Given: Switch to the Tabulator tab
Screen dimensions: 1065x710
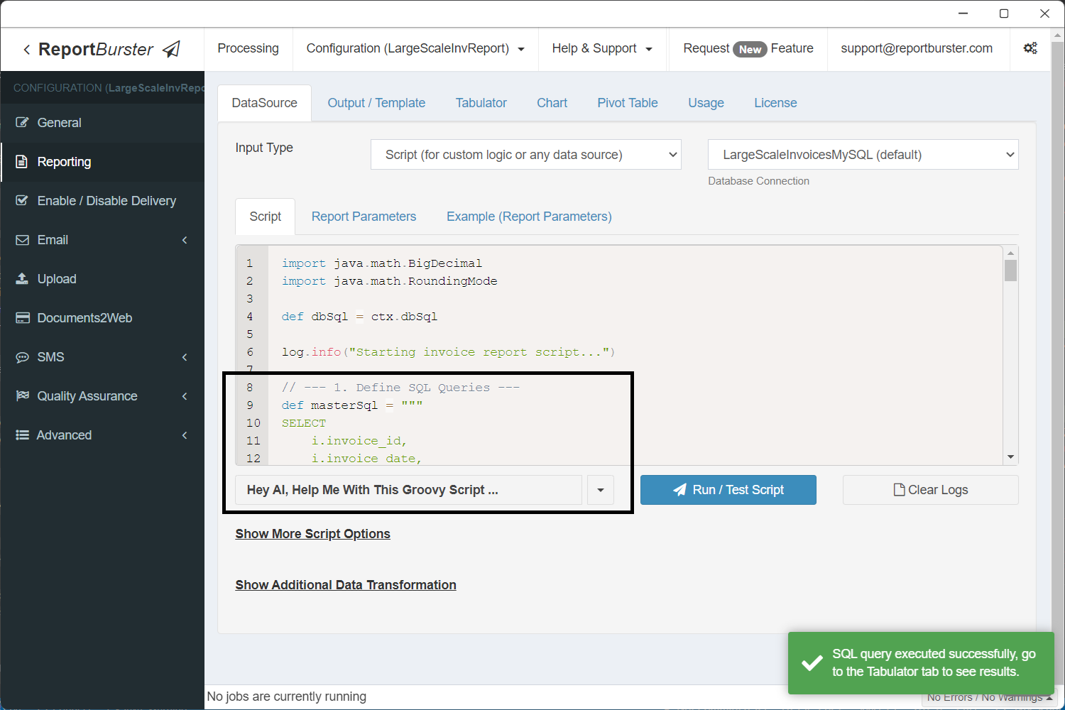Looking at the screenshot, I should point(481,103).
